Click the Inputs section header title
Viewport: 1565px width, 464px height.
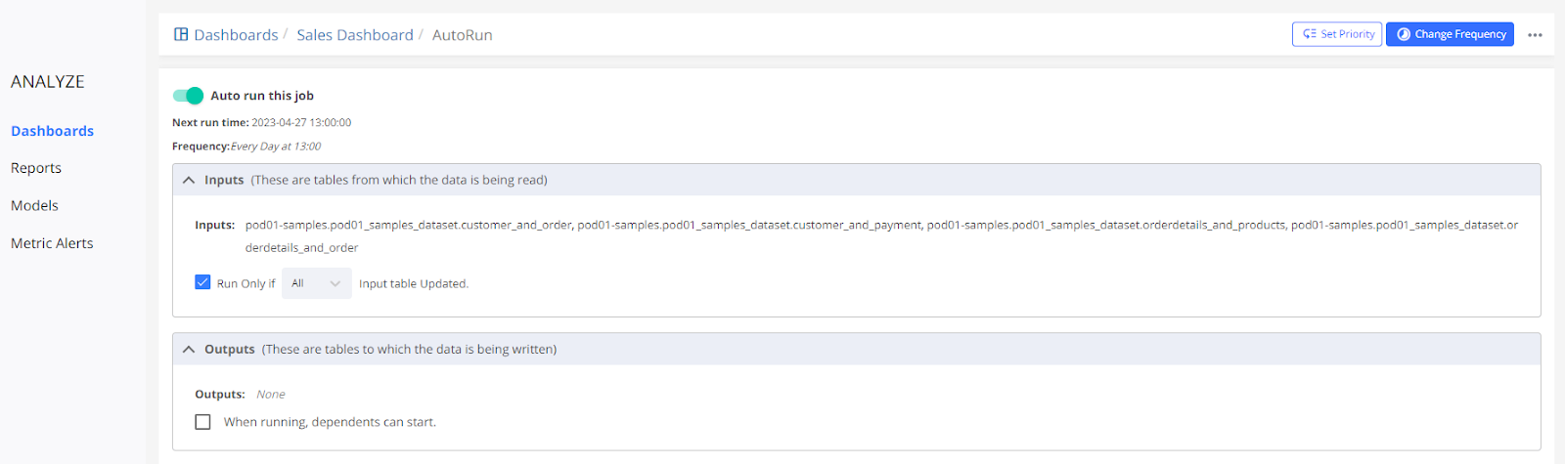point(224,180)
